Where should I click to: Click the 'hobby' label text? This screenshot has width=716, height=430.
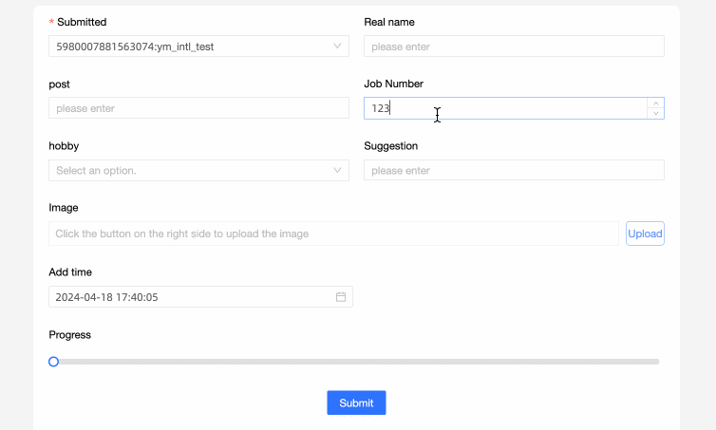64,146
